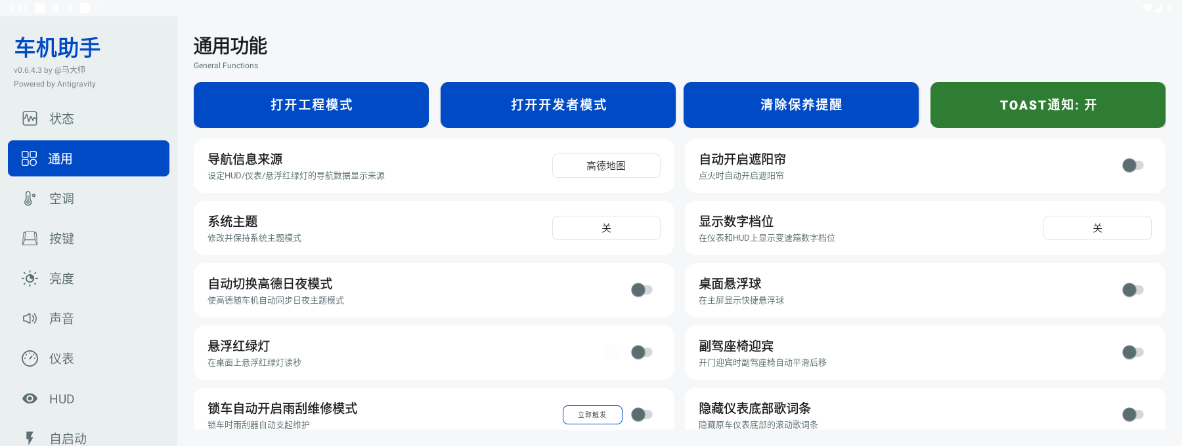Click the Powered by Antigravity text
Screen dimensions: 1182x446
[55, 84]
